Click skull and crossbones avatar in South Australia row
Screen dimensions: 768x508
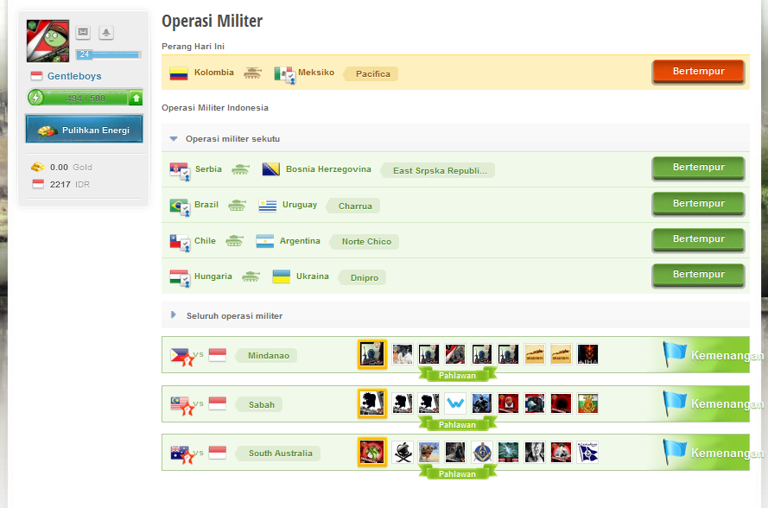pos(403,452)
